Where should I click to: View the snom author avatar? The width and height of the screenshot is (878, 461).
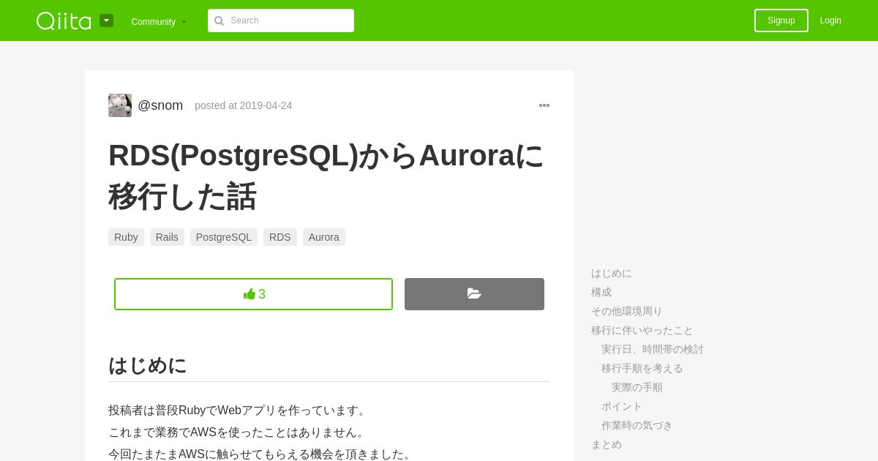pos(120,105)
